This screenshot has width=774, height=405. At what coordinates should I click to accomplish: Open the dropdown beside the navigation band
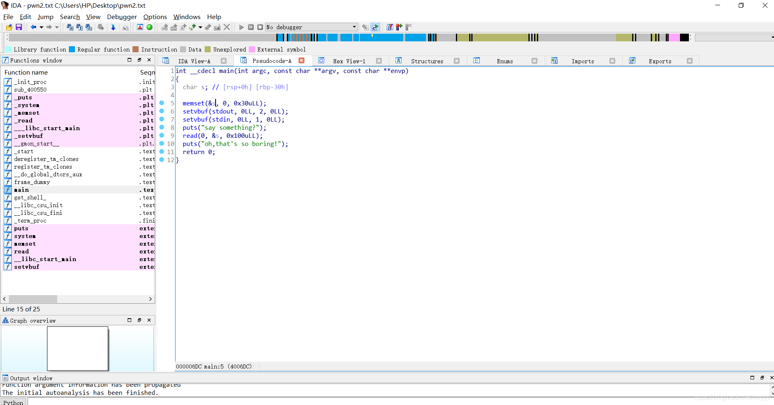(734, 37)
